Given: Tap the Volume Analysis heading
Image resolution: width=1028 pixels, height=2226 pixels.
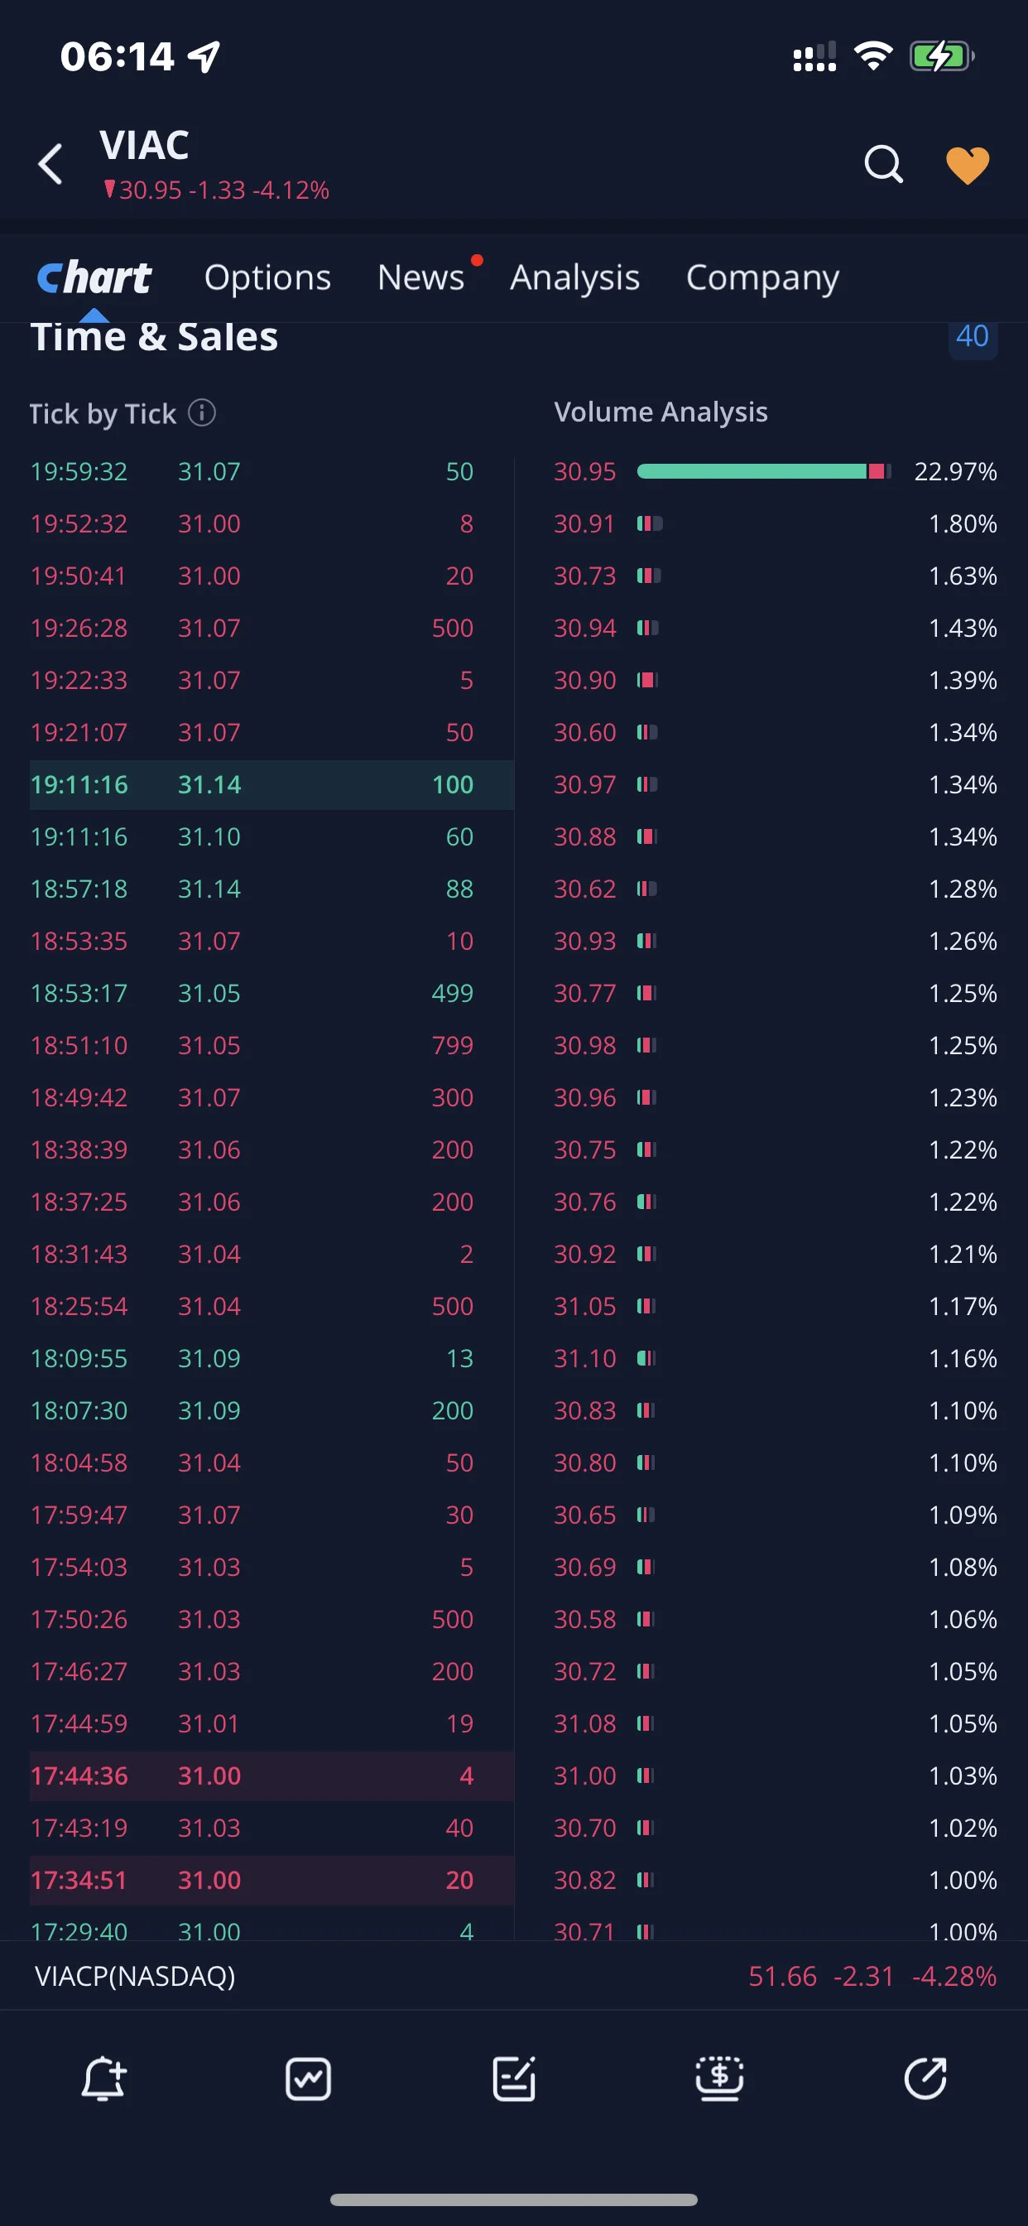Looking at the screenshot, I should pos(661,412).
